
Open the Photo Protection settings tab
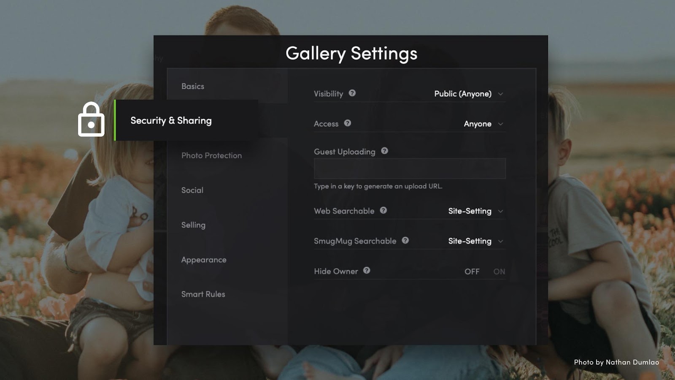point(211,155)
